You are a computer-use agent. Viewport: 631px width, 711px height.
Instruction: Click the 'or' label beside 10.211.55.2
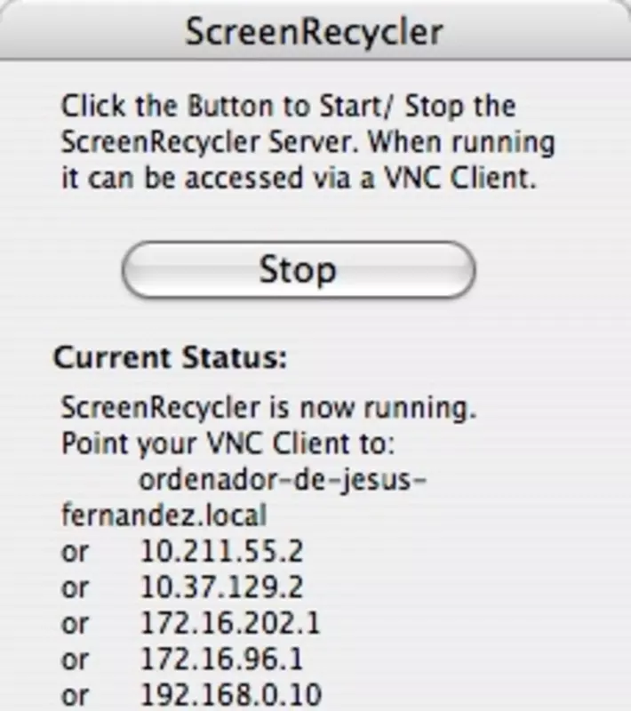pos(75,553)
